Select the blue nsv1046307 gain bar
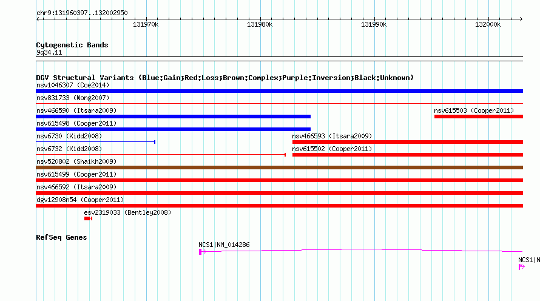540x301 pixels. [279, 91]
